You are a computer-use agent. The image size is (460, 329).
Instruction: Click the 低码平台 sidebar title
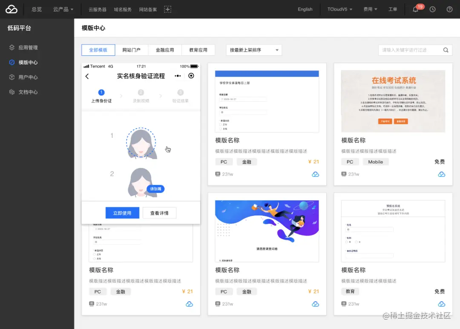[x=19, y=28]
